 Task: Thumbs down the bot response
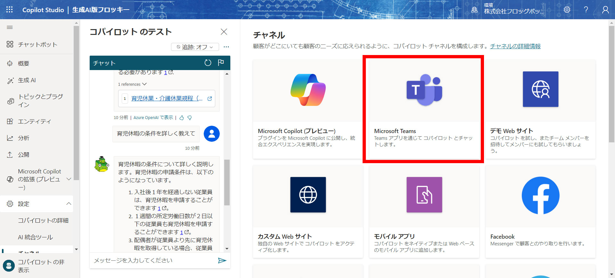(x=190, y=118)
